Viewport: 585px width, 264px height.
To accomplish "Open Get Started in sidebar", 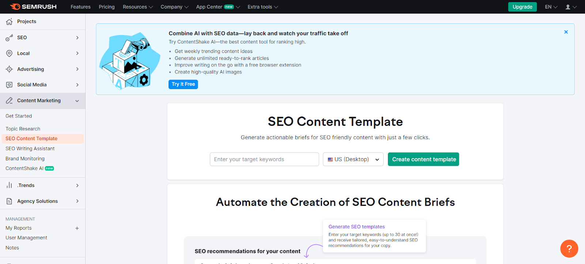I will (x=19, y=116).
